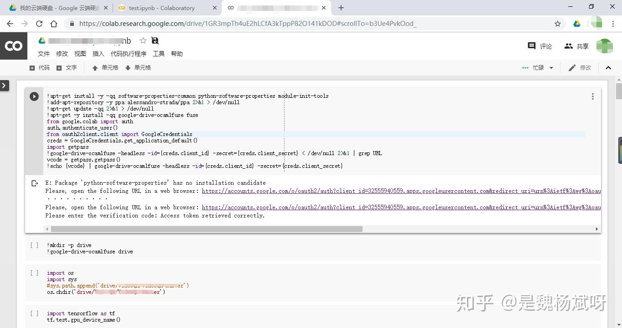622x328 pixels.
Task: Star the notebook next to its title
Action: click(143, 40)
